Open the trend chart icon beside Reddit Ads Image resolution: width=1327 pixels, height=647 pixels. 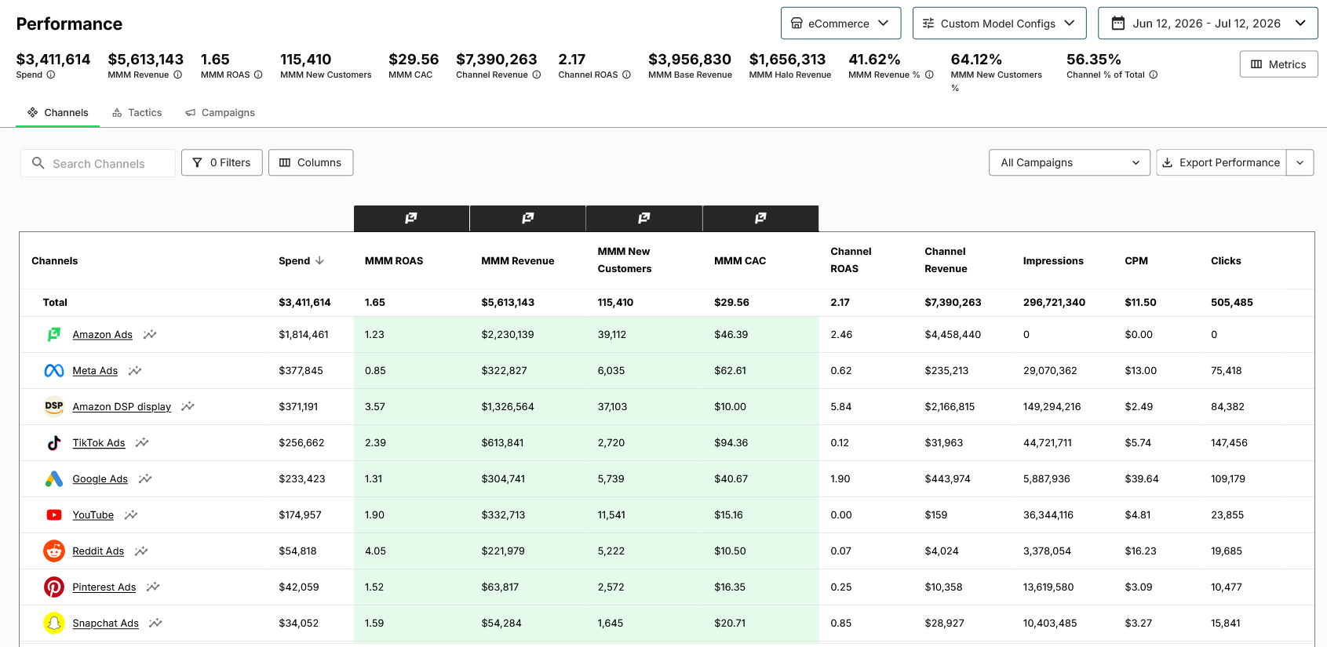coord(141,551)
